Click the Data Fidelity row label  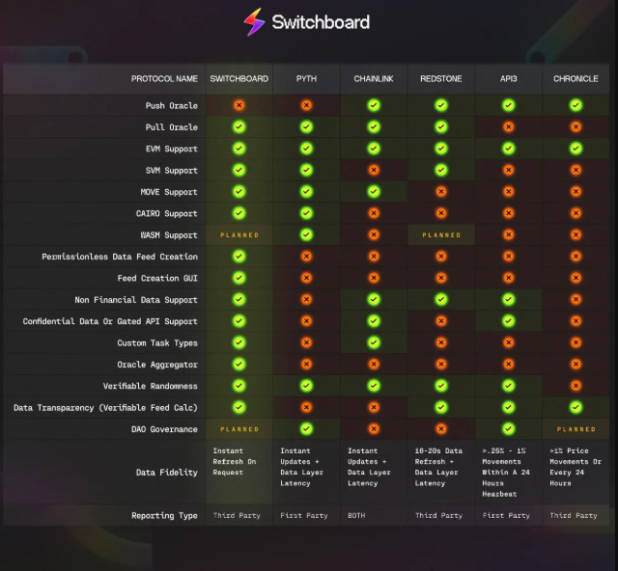(167, 473)
